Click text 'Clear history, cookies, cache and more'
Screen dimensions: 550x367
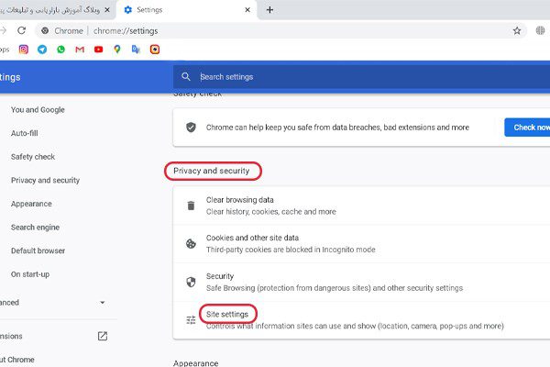(x=271, y=211)
